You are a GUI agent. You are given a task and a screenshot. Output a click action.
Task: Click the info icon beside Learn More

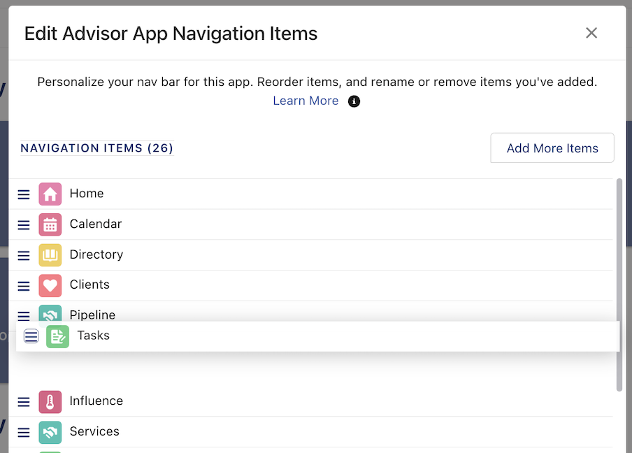point(354,101)
